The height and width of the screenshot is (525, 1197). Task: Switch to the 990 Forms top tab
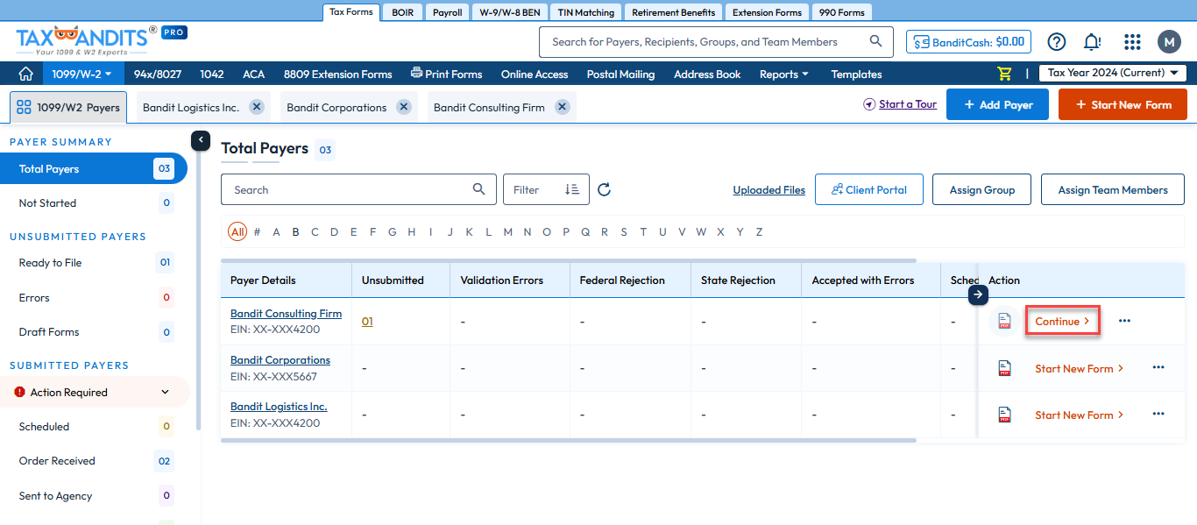(842, 12)
